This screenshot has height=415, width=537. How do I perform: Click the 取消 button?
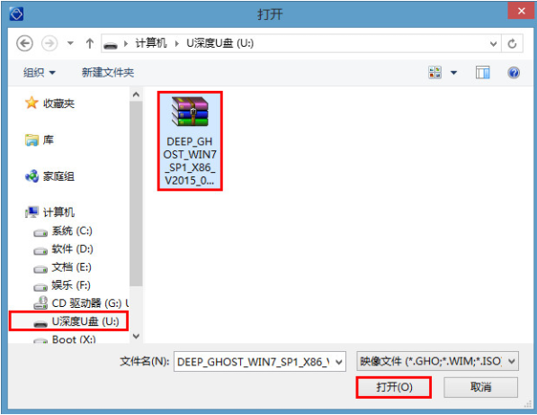pos(481,387)
